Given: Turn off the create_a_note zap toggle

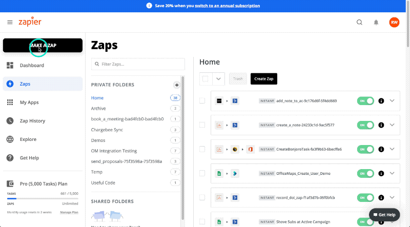Looking at the screenshot, I should click(x=365, y=125).
